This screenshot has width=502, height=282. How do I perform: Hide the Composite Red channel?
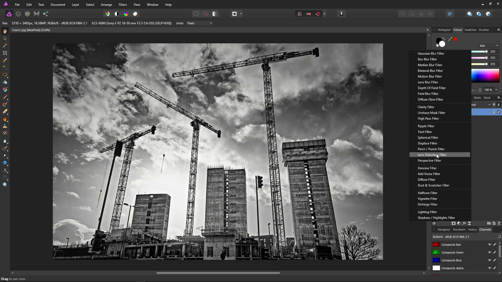point(489,245)
